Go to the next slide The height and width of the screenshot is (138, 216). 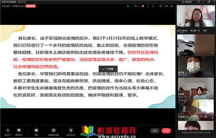point(172,6)
